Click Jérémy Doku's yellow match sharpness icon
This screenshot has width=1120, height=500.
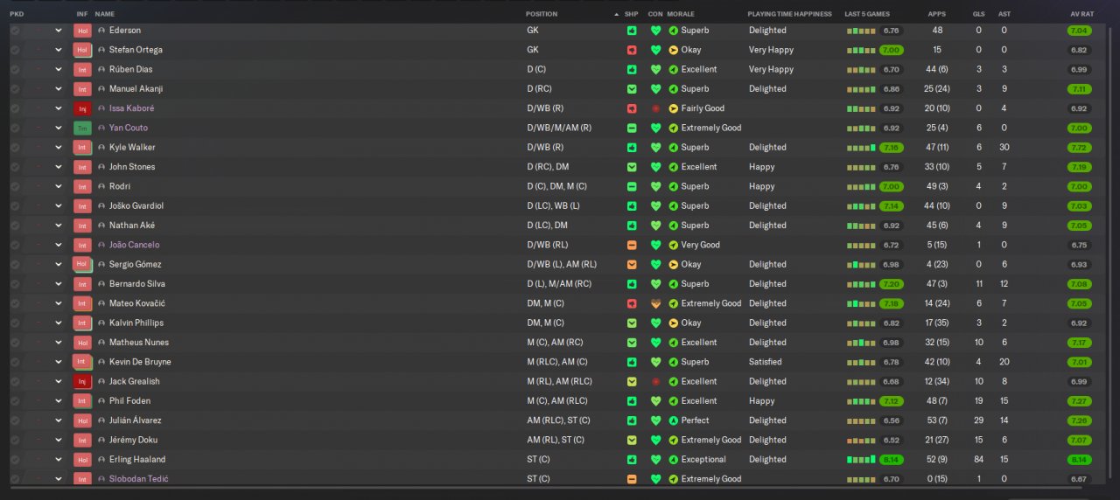632,440
